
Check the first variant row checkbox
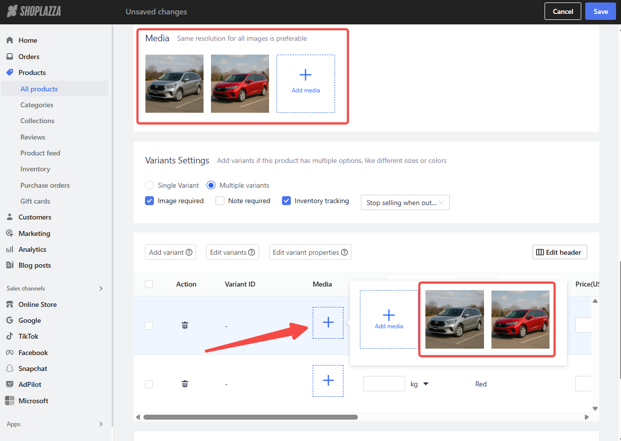[x=149, y=326]
